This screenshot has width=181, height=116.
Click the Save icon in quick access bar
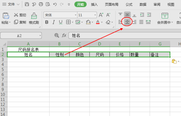(x=27, y=4)
